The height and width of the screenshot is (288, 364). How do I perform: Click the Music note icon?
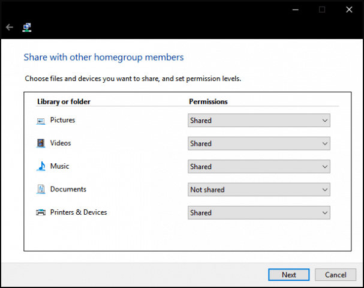click(x=41, y=166)
